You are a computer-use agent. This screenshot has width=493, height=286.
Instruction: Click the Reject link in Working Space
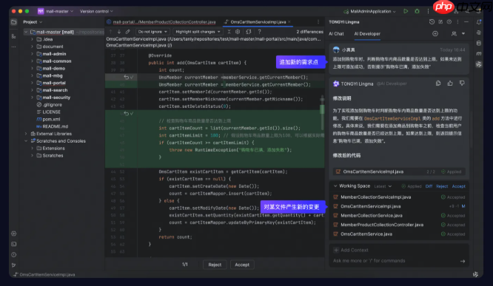(442, 186)
